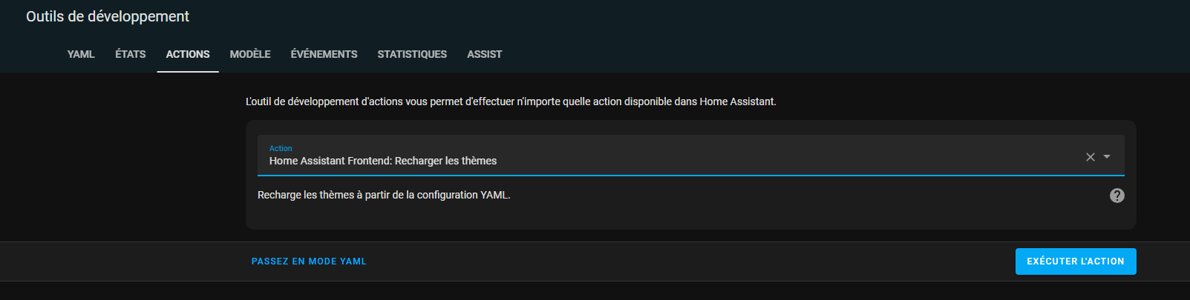The width and height of the screenshot is (1190, 300).
Task: Click the empty area of the bottom action bar
Action: 690,261
